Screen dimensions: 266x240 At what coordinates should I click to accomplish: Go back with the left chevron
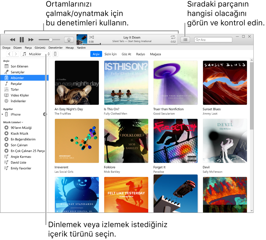pos(9,54)
